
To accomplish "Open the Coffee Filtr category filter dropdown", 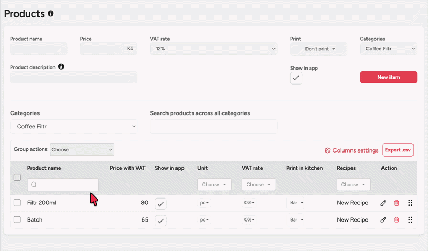I will (73, 127).
